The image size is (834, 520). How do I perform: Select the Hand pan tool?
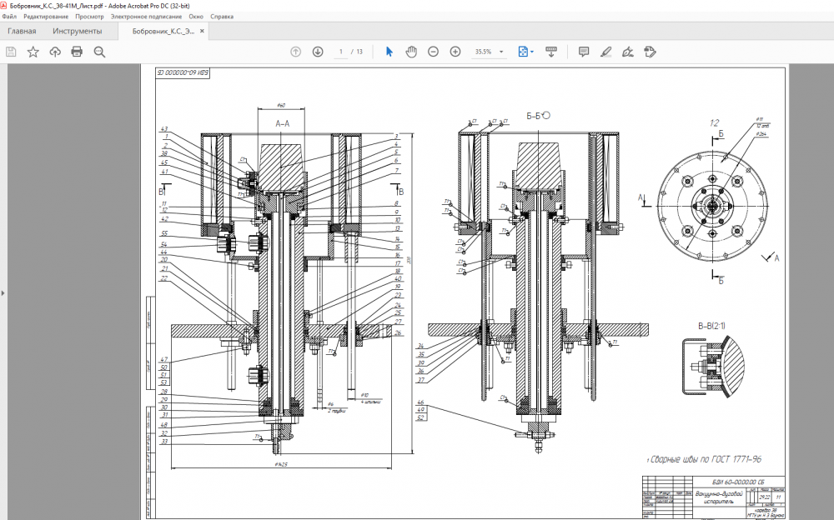[x=411, y=52]
